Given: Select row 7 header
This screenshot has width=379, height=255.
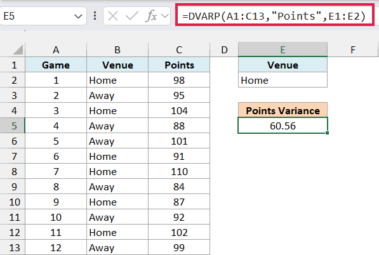Looking at the screenshot, I should pyautogui.click(x=13, y=156).
